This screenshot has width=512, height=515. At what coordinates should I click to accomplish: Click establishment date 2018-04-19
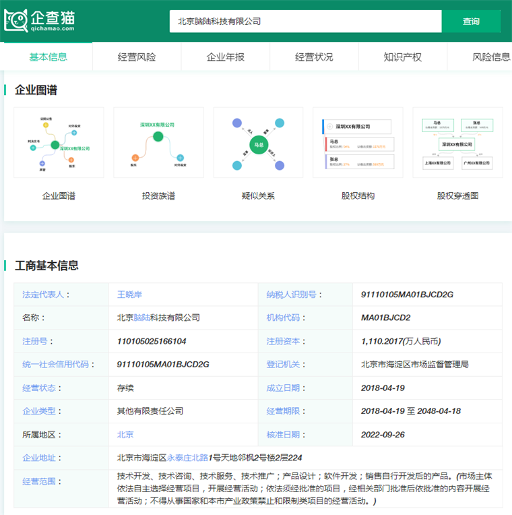pos(383,388)
